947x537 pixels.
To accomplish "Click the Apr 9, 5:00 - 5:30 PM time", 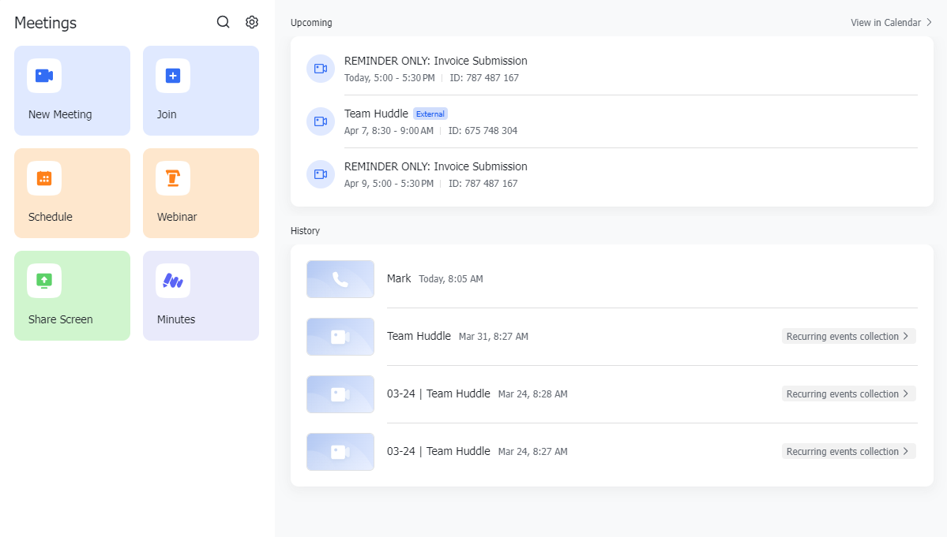I will coord(389,183).
